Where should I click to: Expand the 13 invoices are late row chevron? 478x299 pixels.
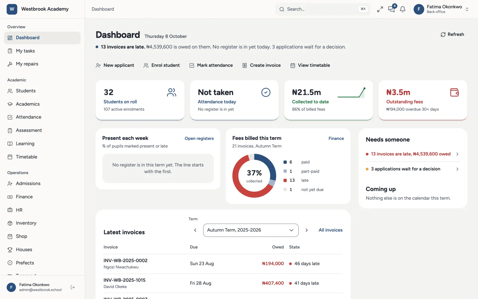[x=457, y=154]
